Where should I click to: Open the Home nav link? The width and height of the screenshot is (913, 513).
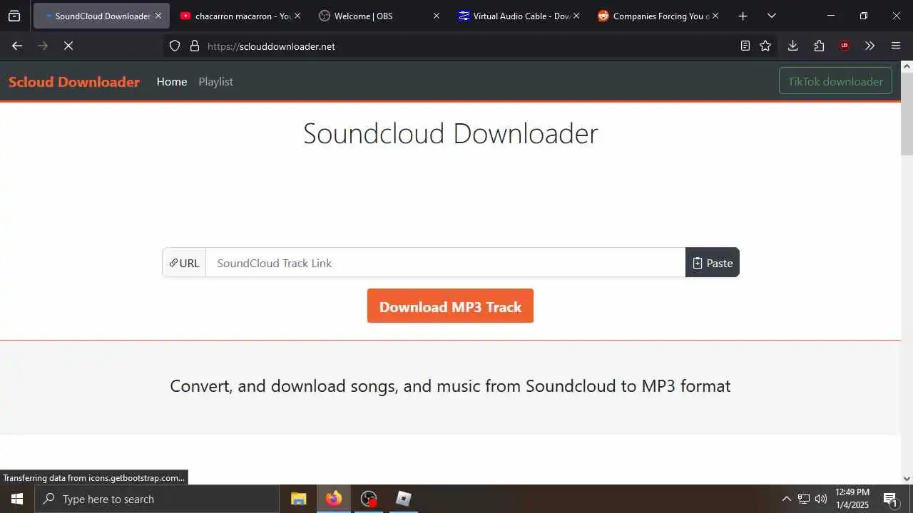pos(172,82)
